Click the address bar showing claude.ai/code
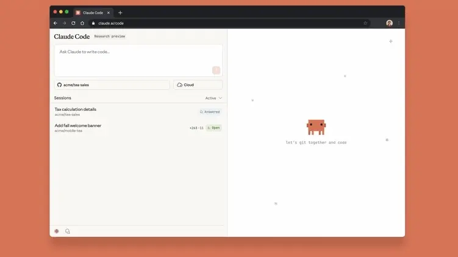 [x=229, y=23]
